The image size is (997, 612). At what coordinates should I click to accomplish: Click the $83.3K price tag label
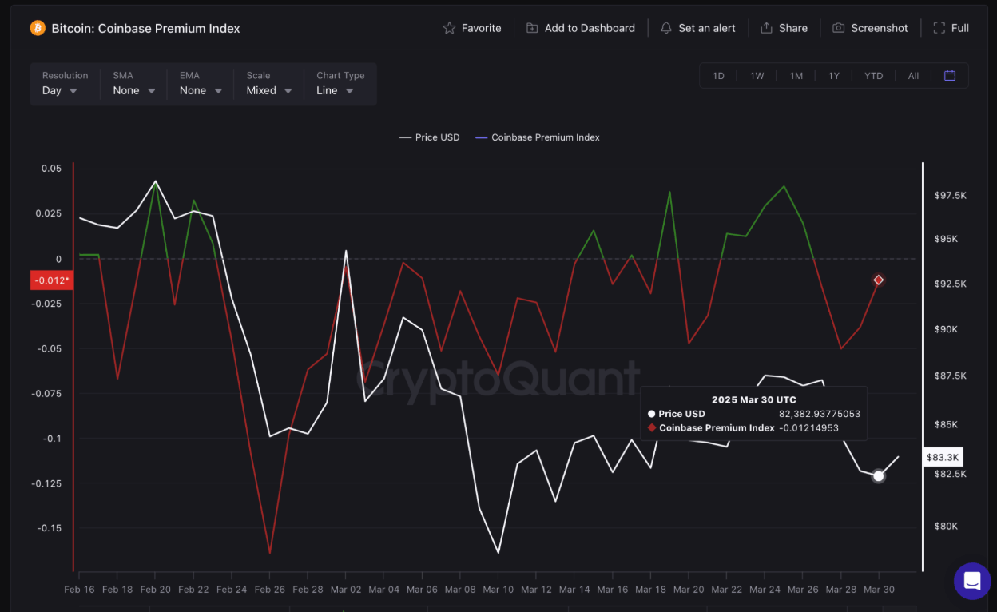click(x=943, y=457)
